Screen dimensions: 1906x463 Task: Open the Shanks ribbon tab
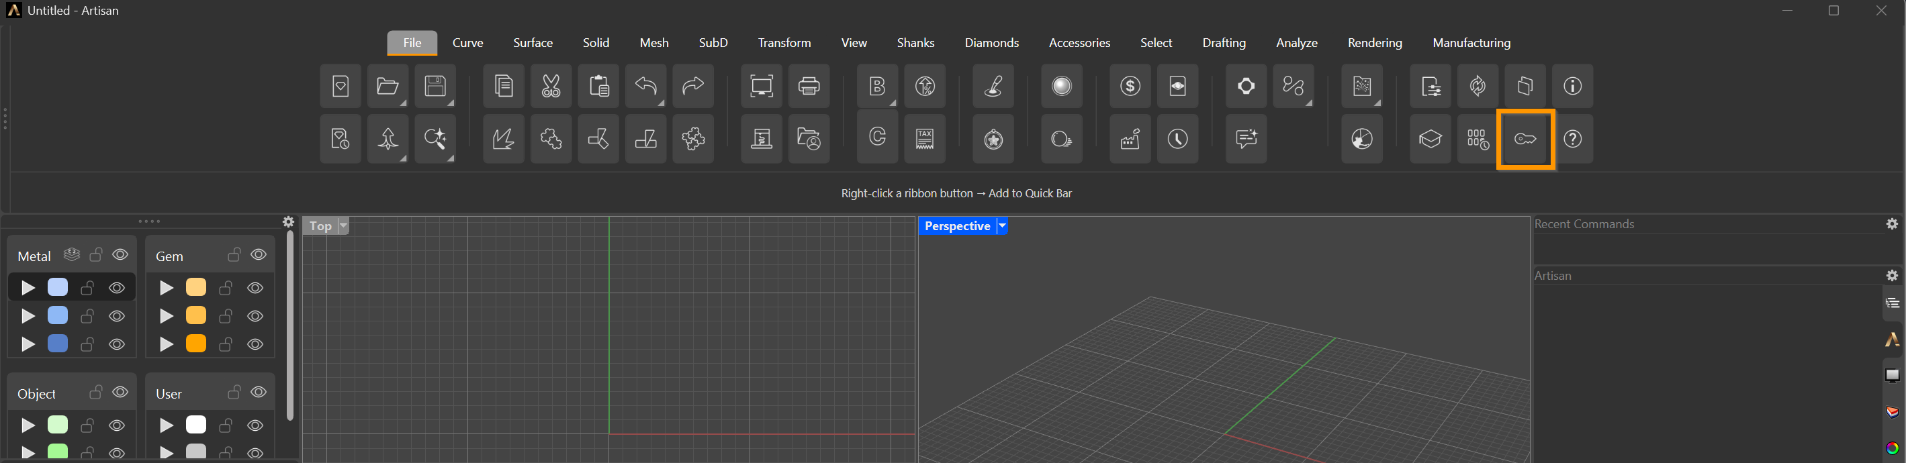coord(915,43)
